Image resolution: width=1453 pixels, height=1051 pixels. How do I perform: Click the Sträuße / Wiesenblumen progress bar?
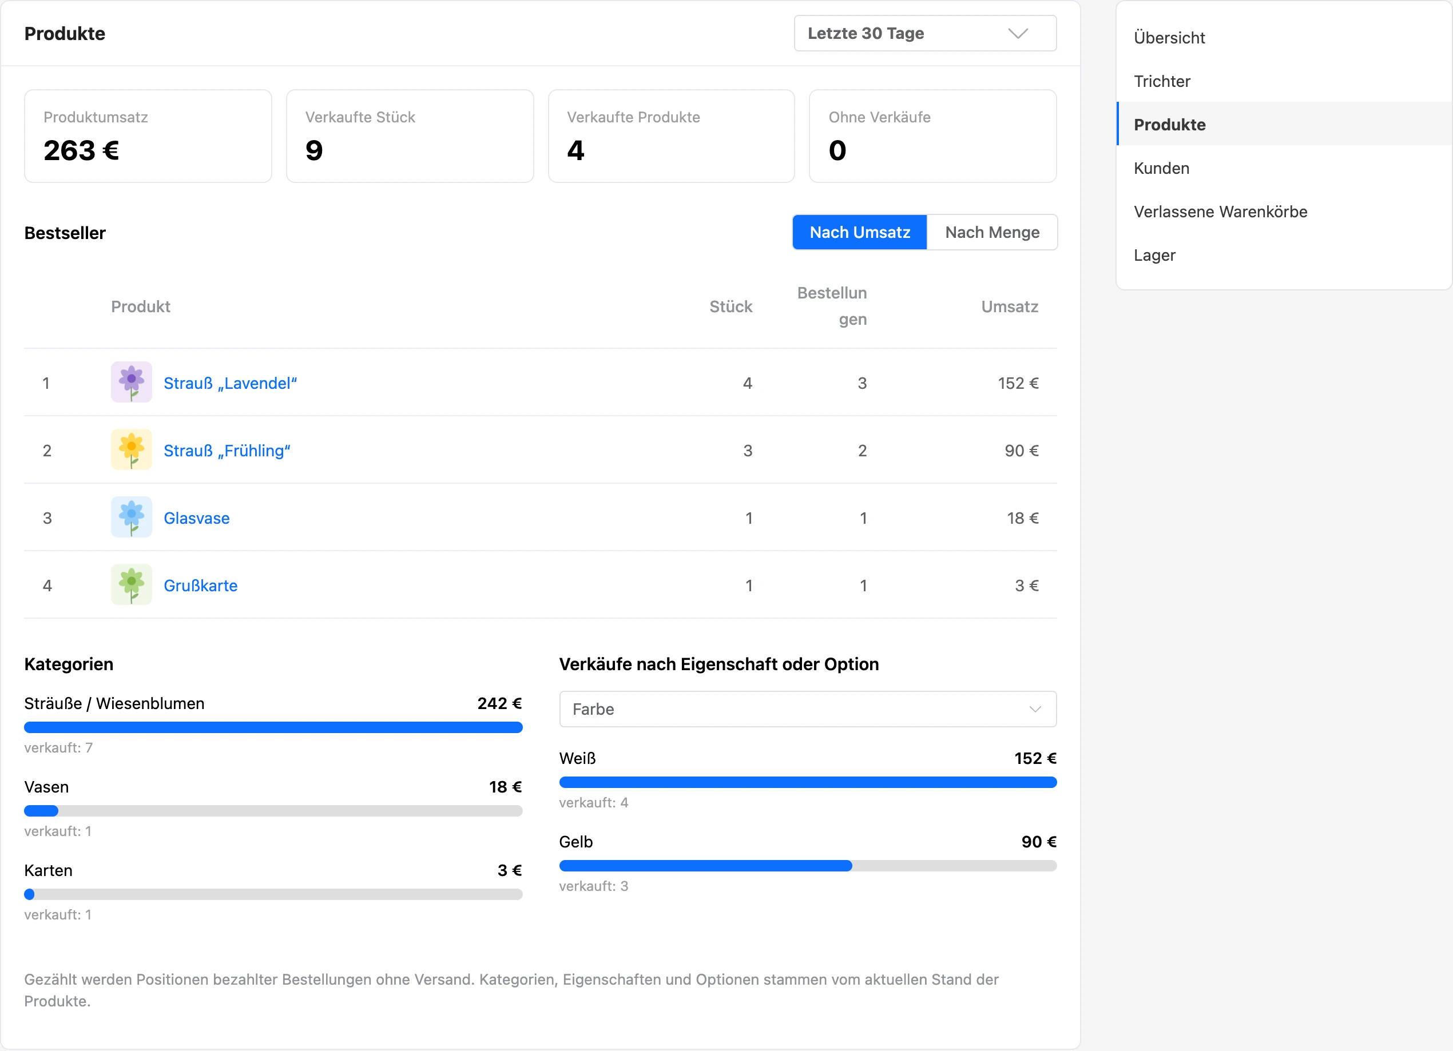click(273, 727)
